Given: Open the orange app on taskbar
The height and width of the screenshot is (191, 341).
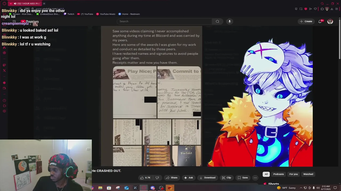Looking at the screenshot, I should 170,188.
